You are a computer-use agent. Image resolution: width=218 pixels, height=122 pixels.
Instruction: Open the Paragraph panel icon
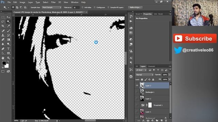pos(131,63)
